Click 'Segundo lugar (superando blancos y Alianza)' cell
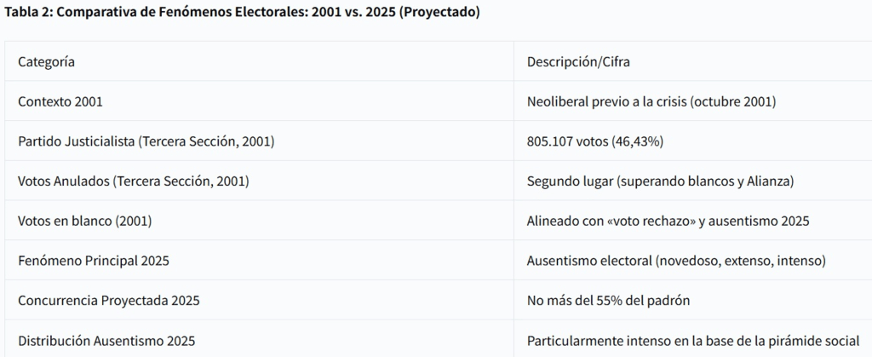 pos(693,181)
